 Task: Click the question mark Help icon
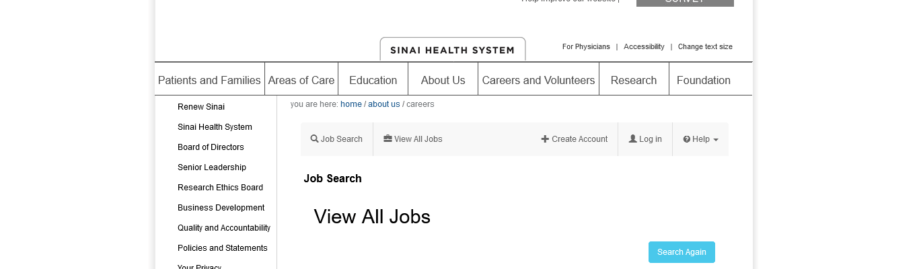(x=687, y=139)
